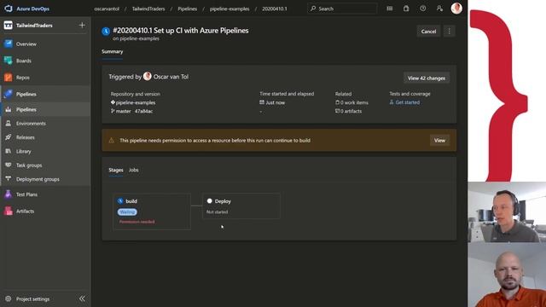The height and width of the screenshot is (307, 546).
Task: Click View on the permission warning
Action: 439,140
